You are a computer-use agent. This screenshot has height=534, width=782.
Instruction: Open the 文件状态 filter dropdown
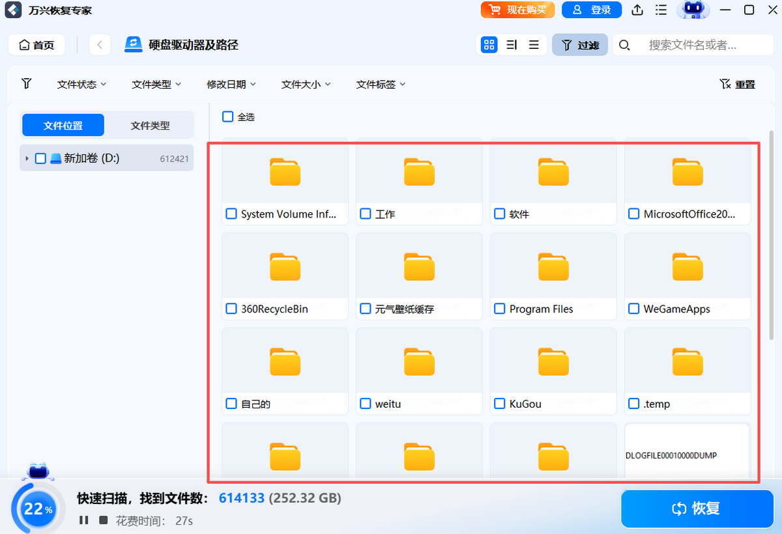(82, 84)
